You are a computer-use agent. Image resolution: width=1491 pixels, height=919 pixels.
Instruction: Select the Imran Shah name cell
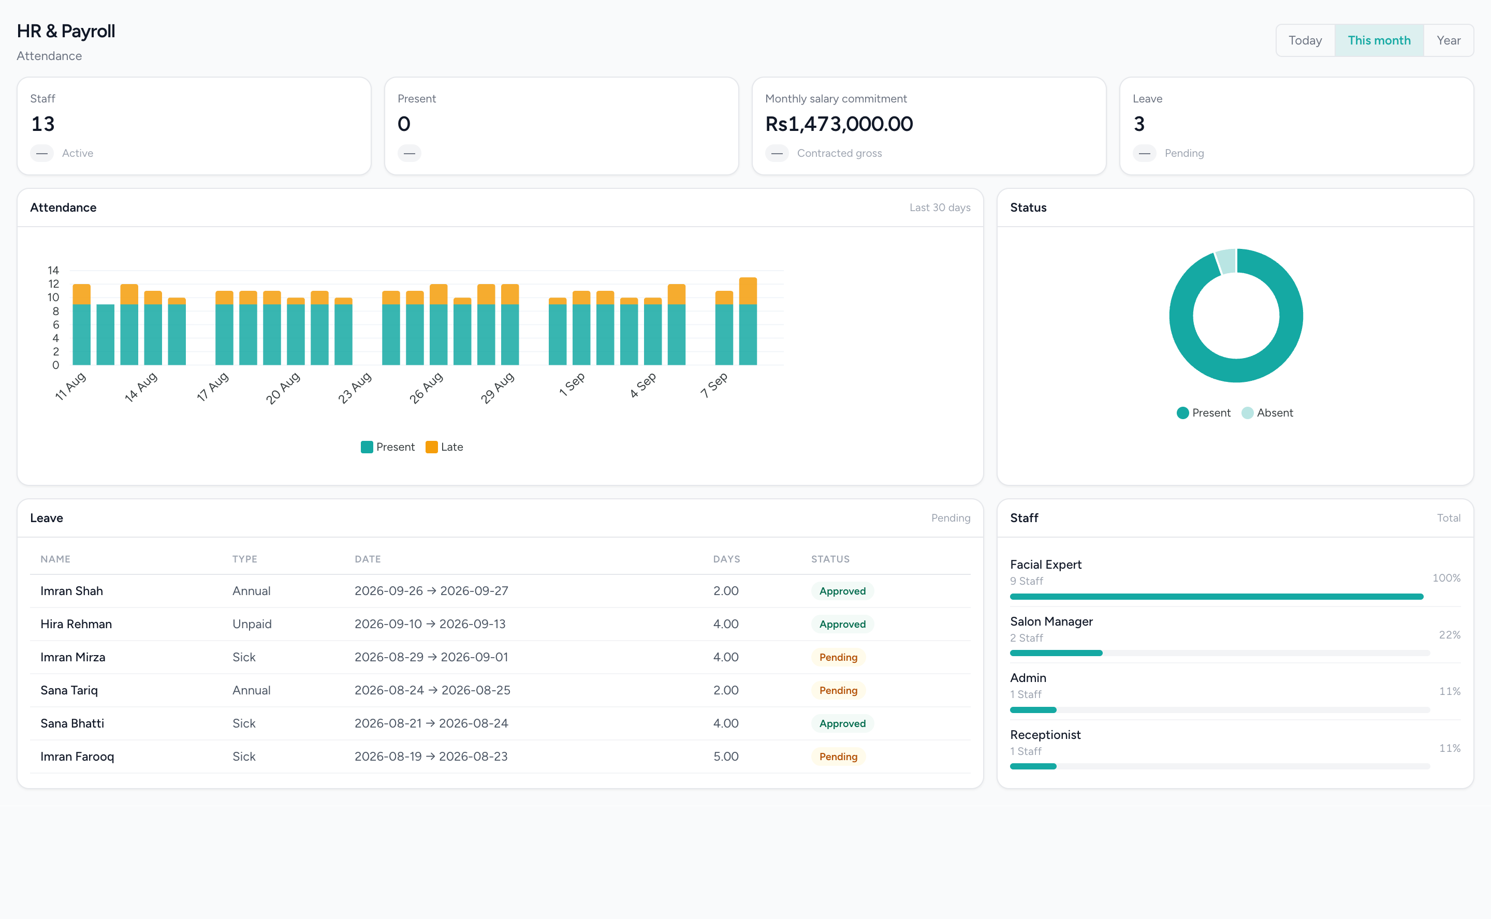(x=72, y=591)
